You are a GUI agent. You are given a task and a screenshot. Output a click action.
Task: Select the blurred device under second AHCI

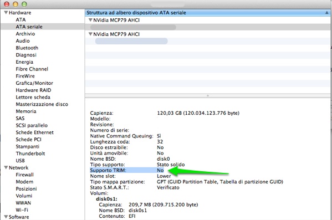point(131,41)
